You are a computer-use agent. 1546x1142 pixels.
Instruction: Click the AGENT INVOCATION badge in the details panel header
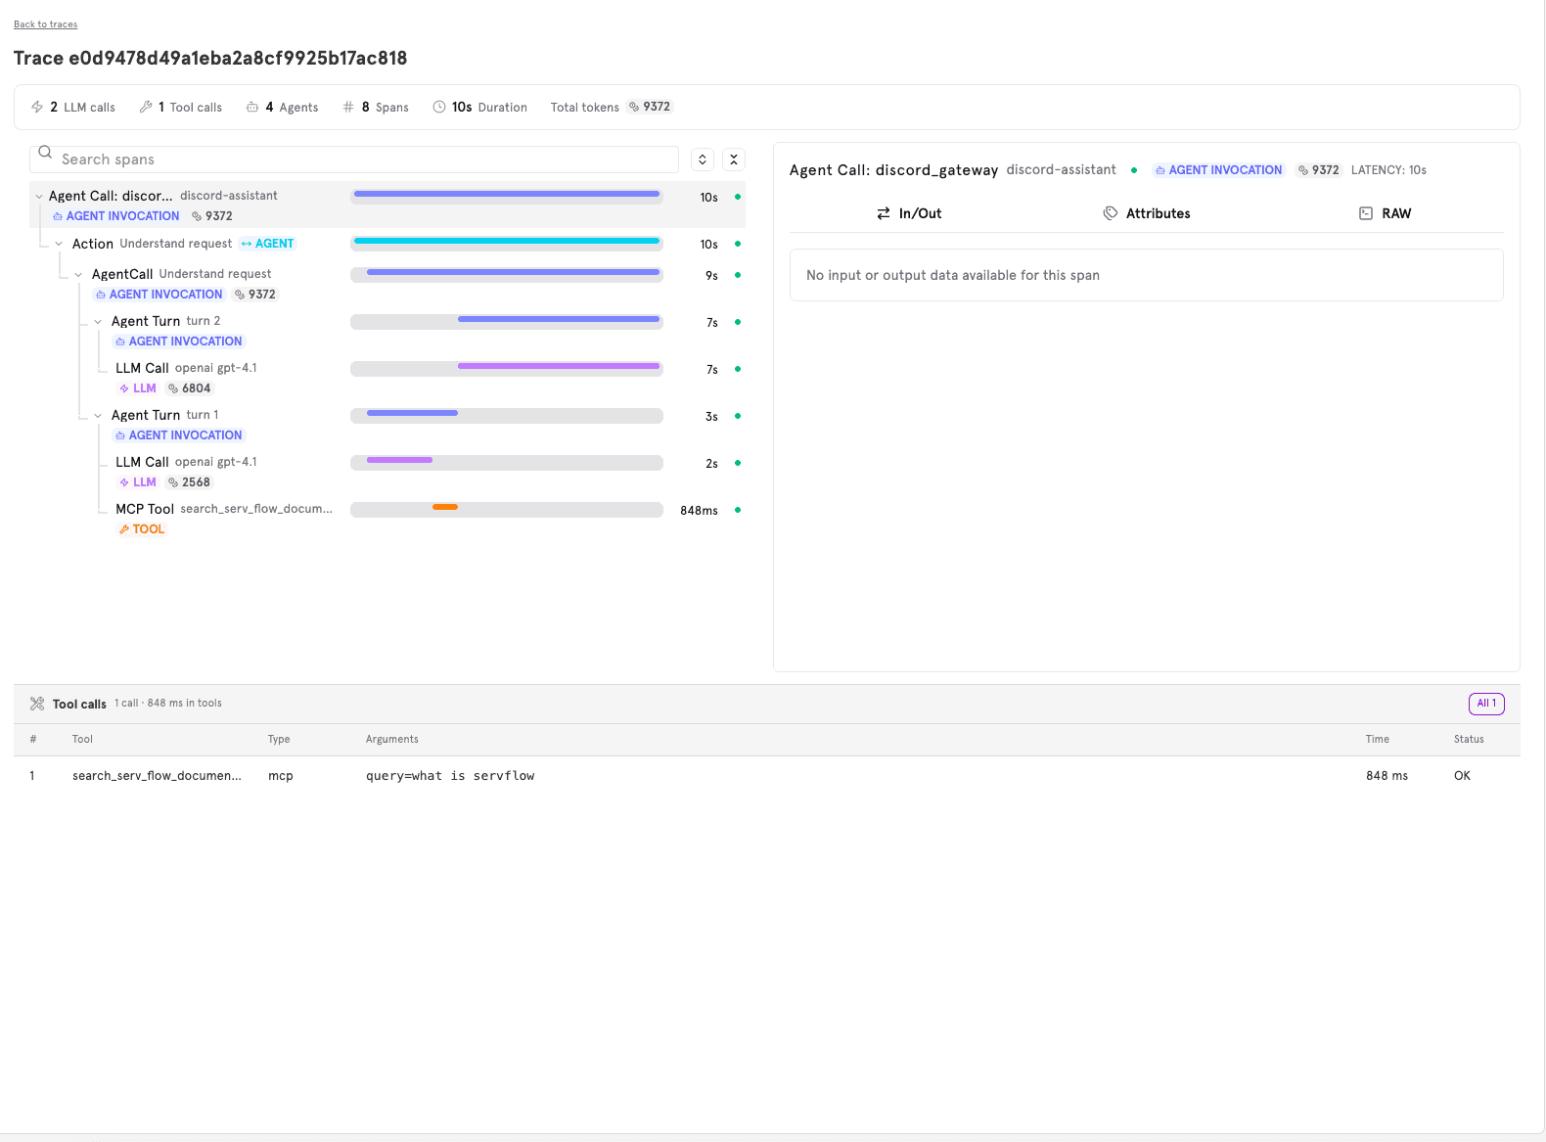[1218, 170]
